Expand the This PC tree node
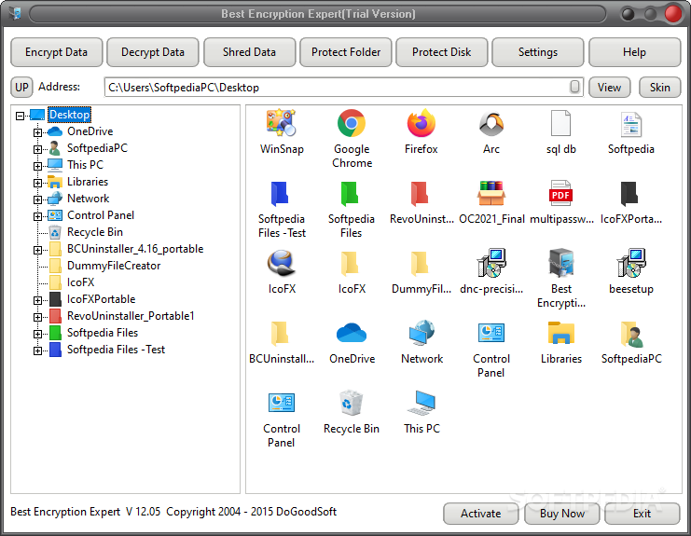The image size is (691, 536). (38, 166)
